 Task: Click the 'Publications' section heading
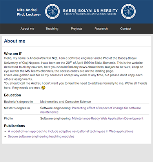point(15,126)
